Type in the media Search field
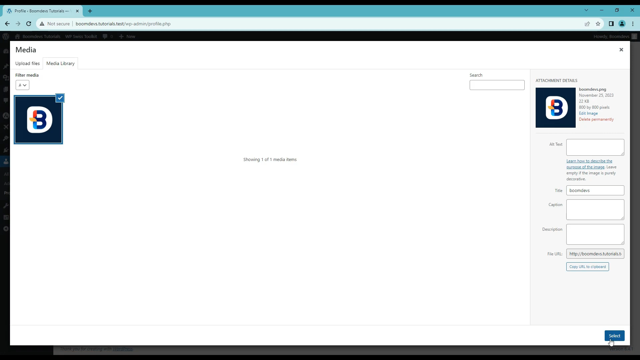 point(497,85)
